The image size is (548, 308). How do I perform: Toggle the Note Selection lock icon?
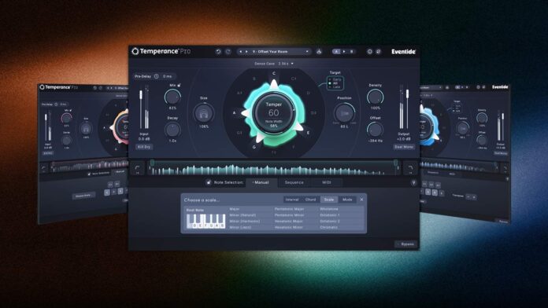pos(209,182)
